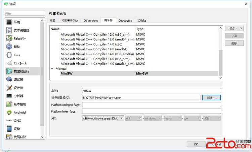Click the Type column header
The image size is (252, 152).
coord(177,29)
